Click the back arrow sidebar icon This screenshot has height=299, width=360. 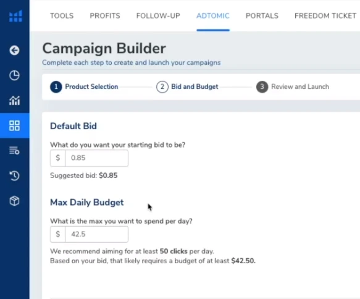pyautogui.click(x=14, y=50)
